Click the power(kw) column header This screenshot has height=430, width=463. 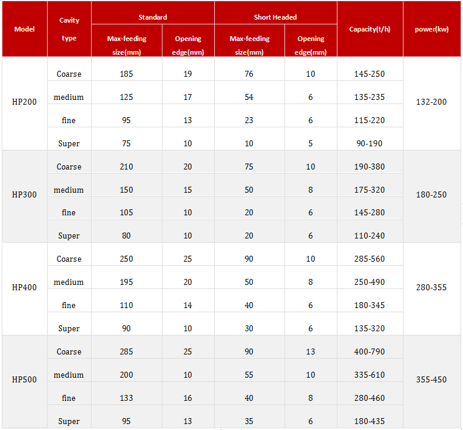tap(432, 29)
